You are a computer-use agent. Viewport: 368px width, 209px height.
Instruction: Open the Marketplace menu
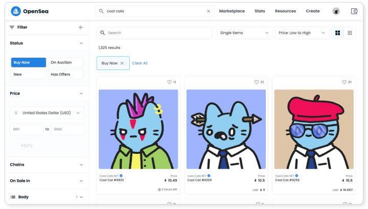coord(232,11)
